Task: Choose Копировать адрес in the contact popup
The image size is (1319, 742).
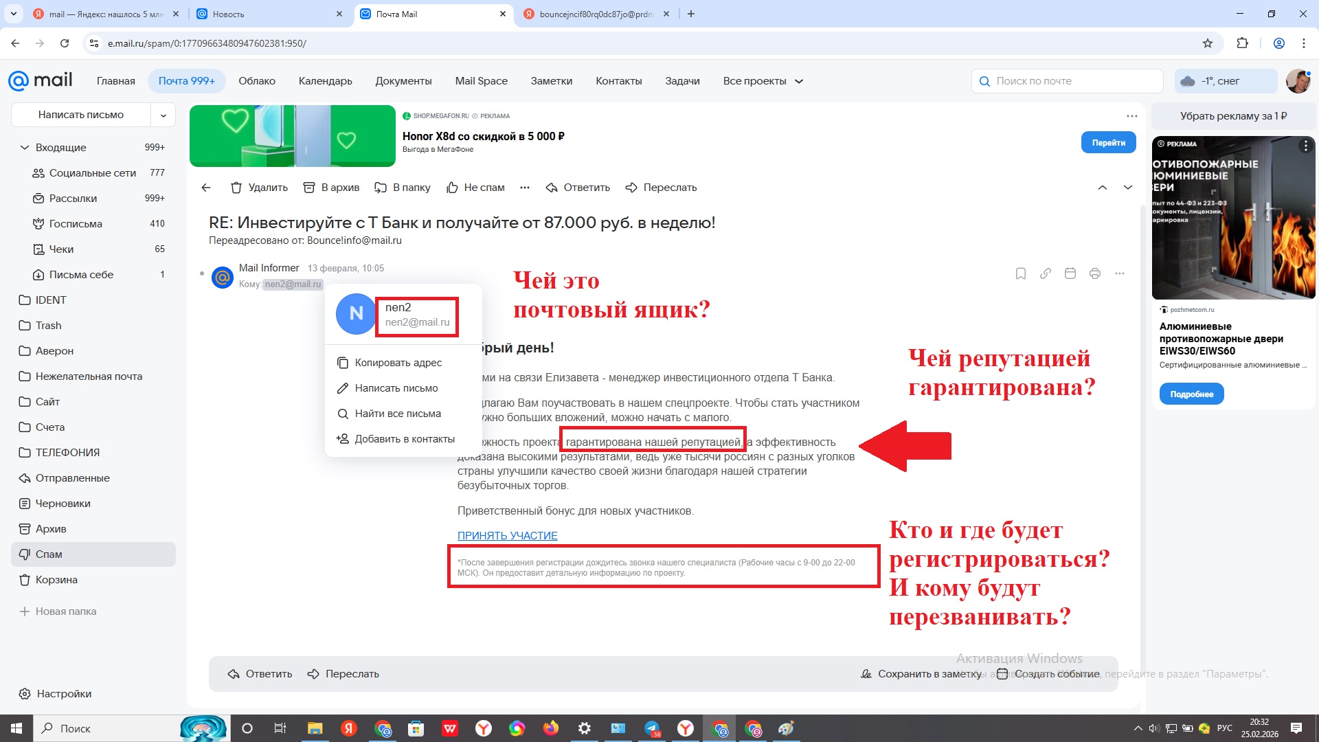Action: coord(398,363)
